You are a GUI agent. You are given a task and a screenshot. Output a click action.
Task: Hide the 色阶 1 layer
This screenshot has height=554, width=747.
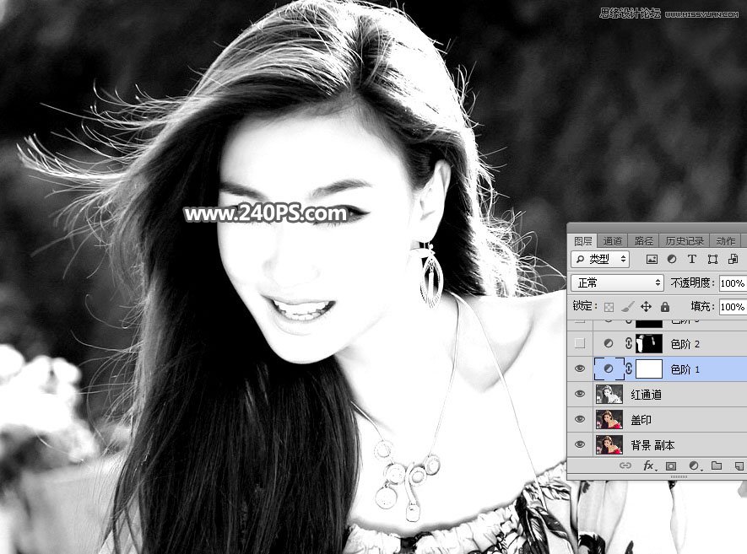point(580,368)
